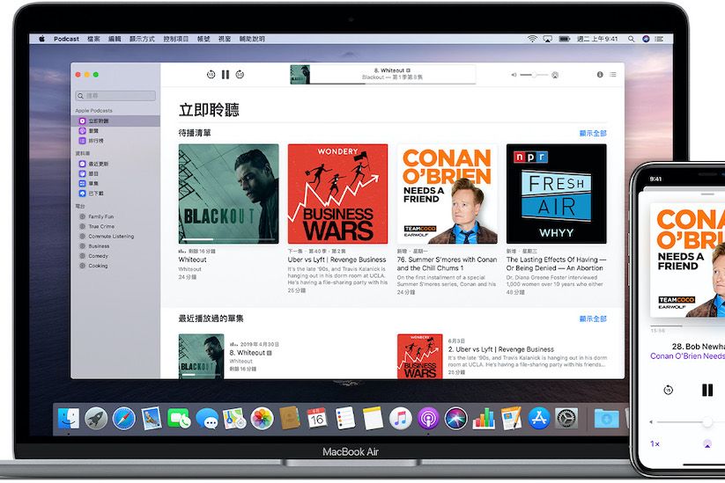
Task: Adjust the Mac Podcasts volume slider
Action: (x=534, y=75)
